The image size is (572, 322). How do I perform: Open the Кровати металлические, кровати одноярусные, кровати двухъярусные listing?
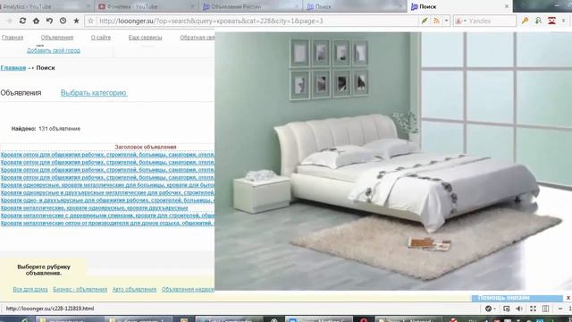coord(95,208)
